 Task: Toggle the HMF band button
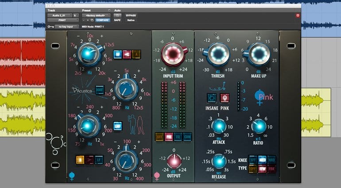pos(100,90)
